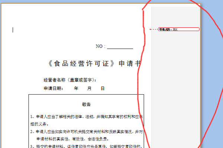Image resolution: width=223 pixels, height=148 pixels.
Task: Click the line 申请材料的真实性、有效性、合法性负责。
Action: (72, 139)
